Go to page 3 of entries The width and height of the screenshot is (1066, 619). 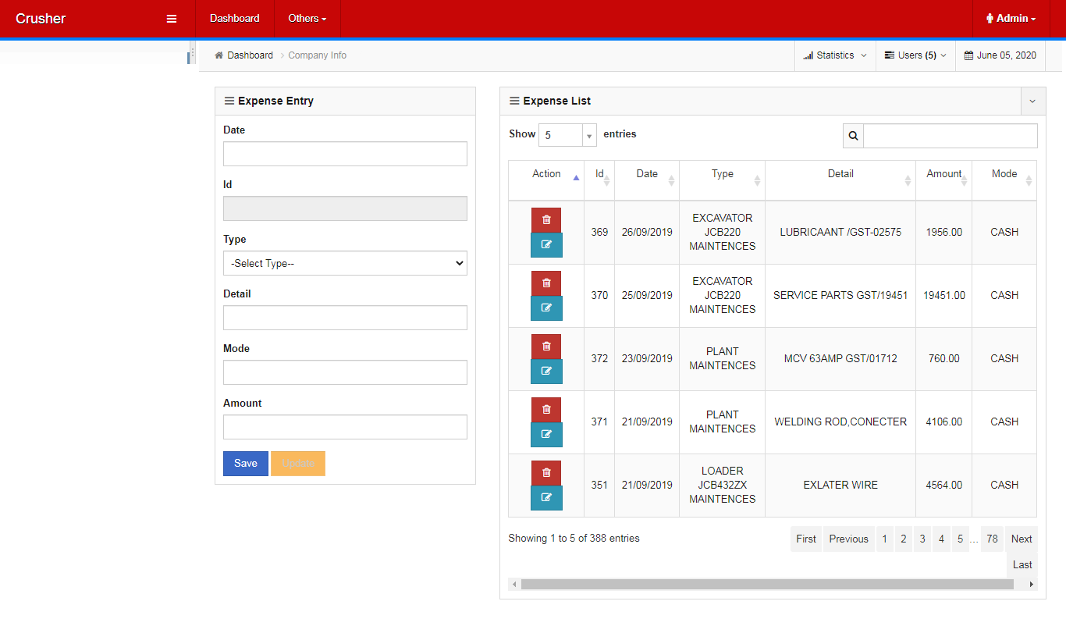tap(922, 539)
